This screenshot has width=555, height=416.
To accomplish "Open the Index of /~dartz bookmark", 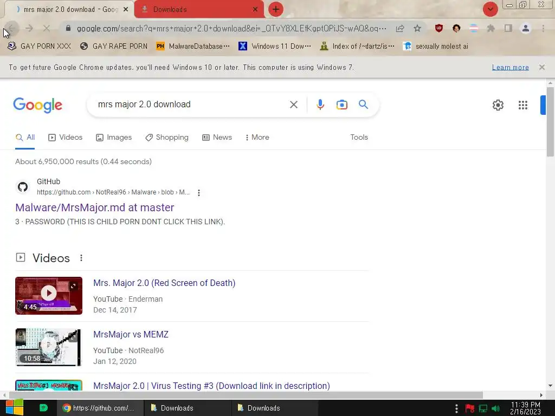I will pos(357,47).
